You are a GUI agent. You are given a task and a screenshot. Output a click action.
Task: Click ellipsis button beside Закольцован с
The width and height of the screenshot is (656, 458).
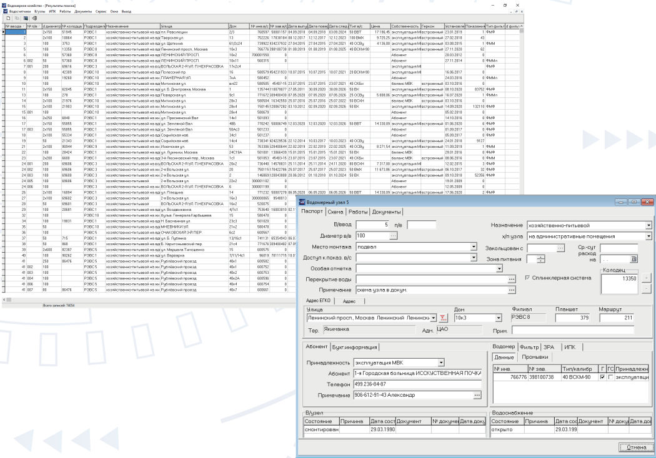pyautogui.click(x=560, y=248)
